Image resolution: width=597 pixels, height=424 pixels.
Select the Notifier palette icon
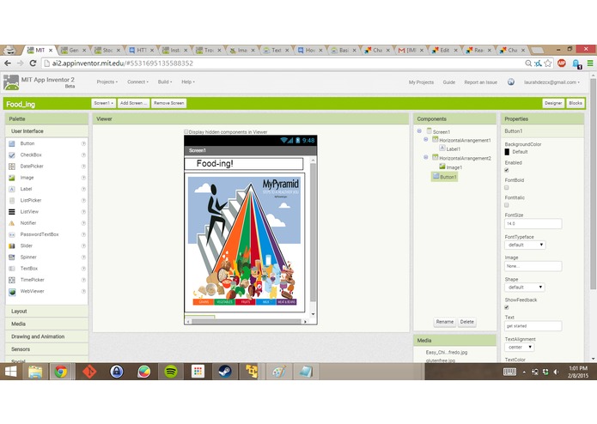tap(12, 223)
